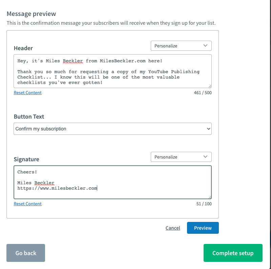271x269 pixels.
Task: Click the green Complete setup button
Action: [x=233, y=253]
